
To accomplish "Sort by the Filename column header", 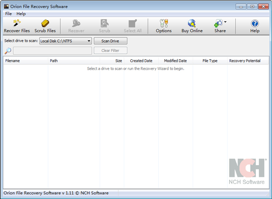I will tap(25, 61).
